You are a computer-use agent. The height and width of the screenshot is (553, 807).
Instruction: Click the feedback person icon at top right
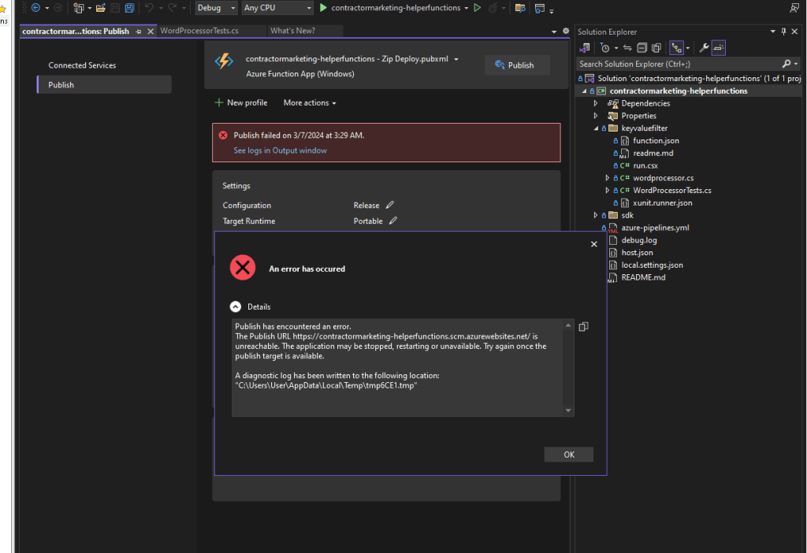tap(794, 8)
